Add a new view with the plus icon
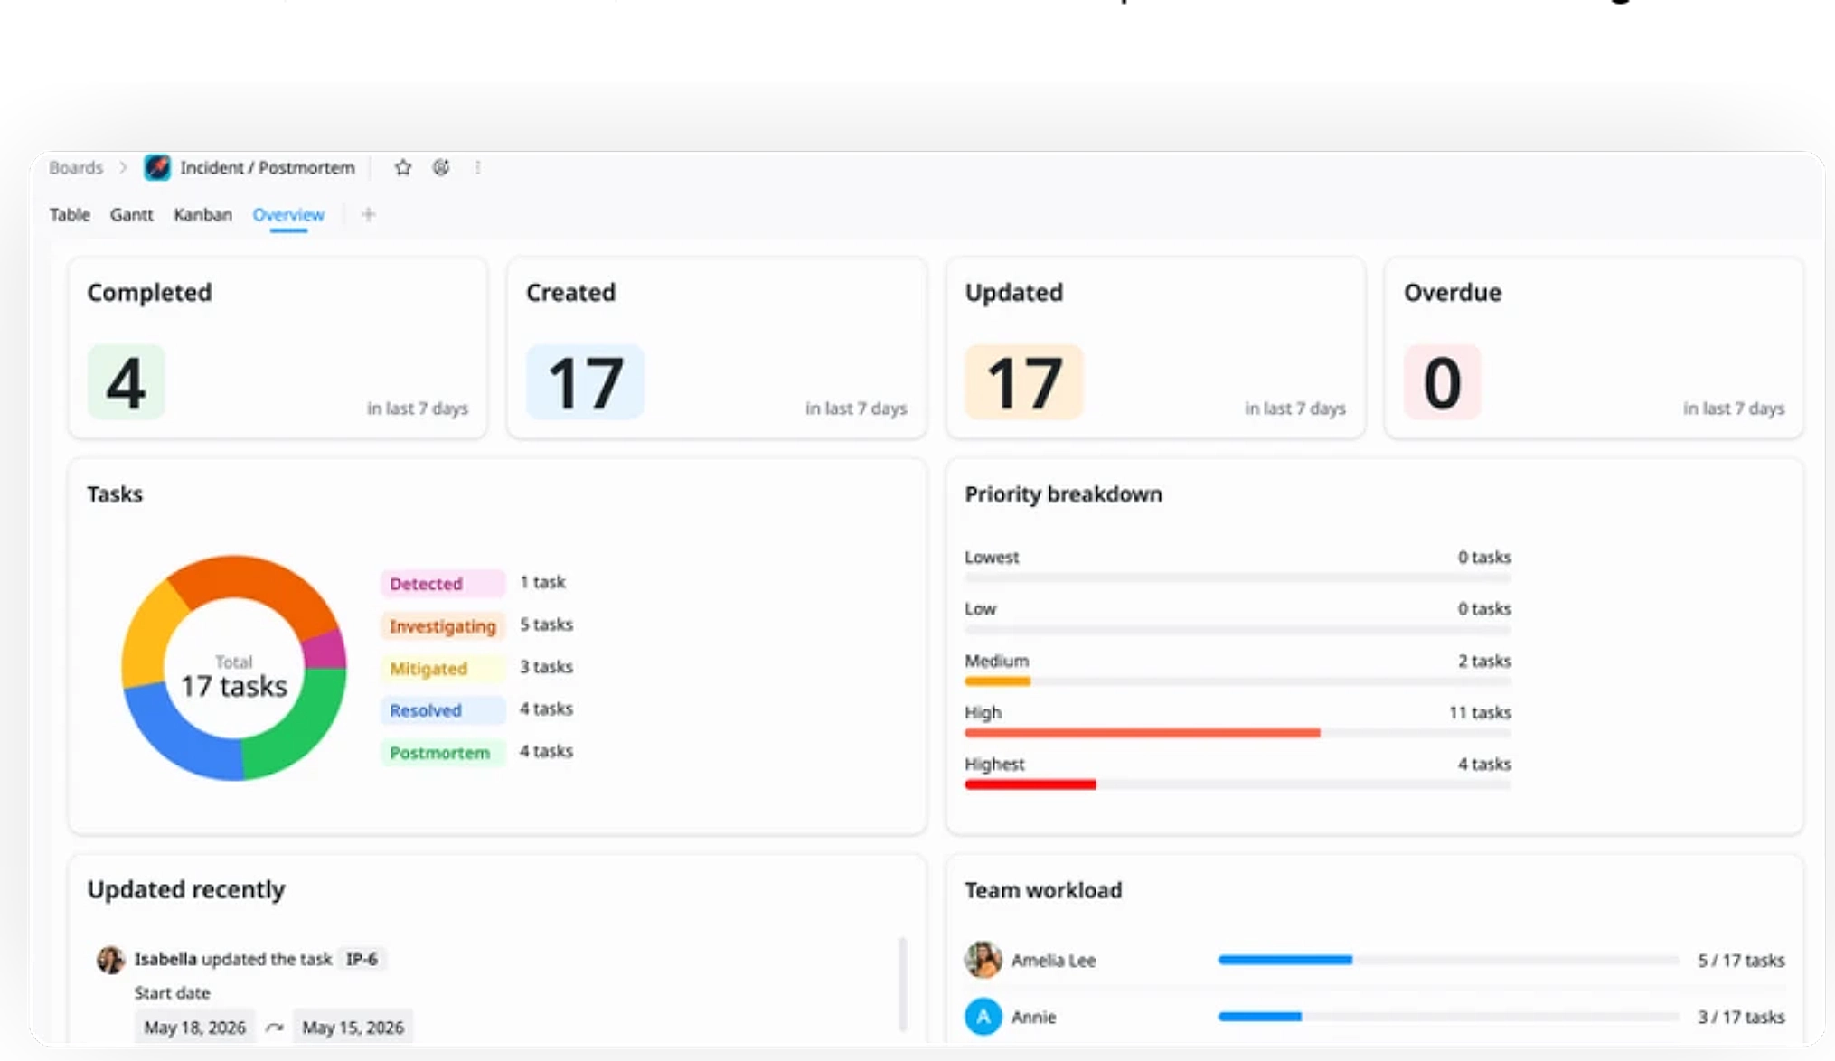This screenshot has width=1835, height=1061. pos(368,214)
